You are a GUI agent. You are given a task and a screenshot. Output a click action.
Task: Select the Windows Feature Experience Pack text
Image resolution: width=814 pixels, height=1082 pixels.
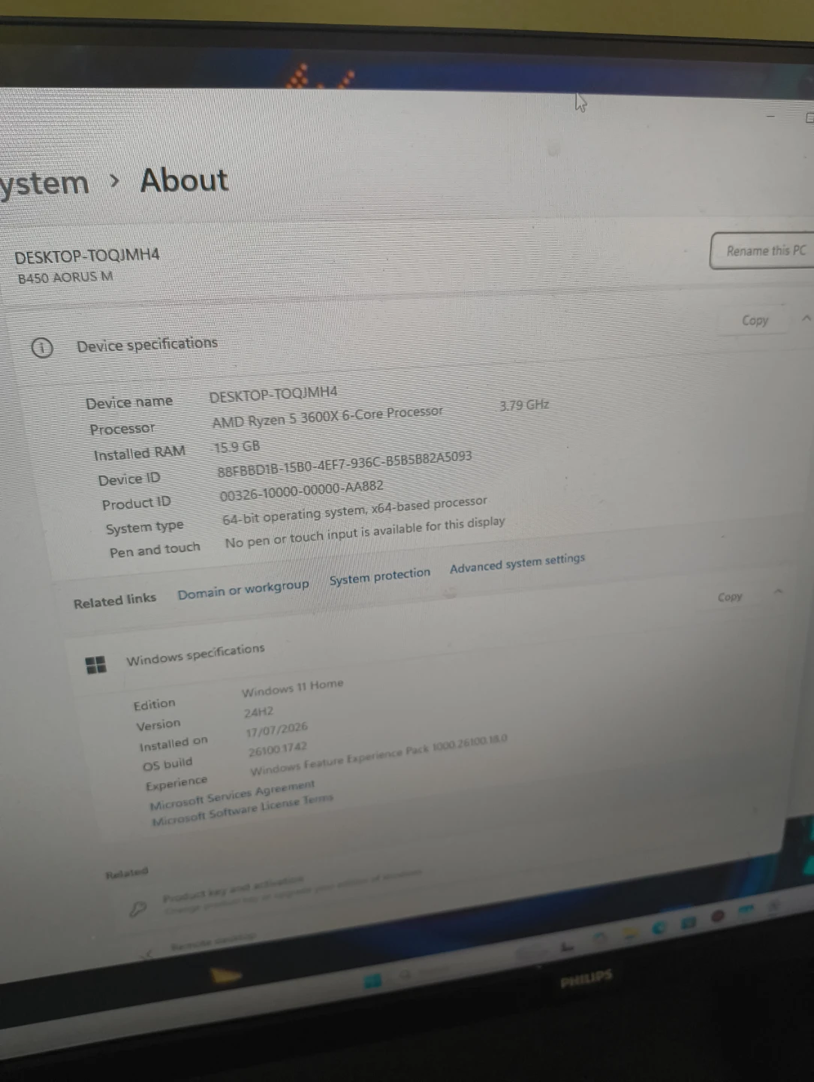coord(378,754)
